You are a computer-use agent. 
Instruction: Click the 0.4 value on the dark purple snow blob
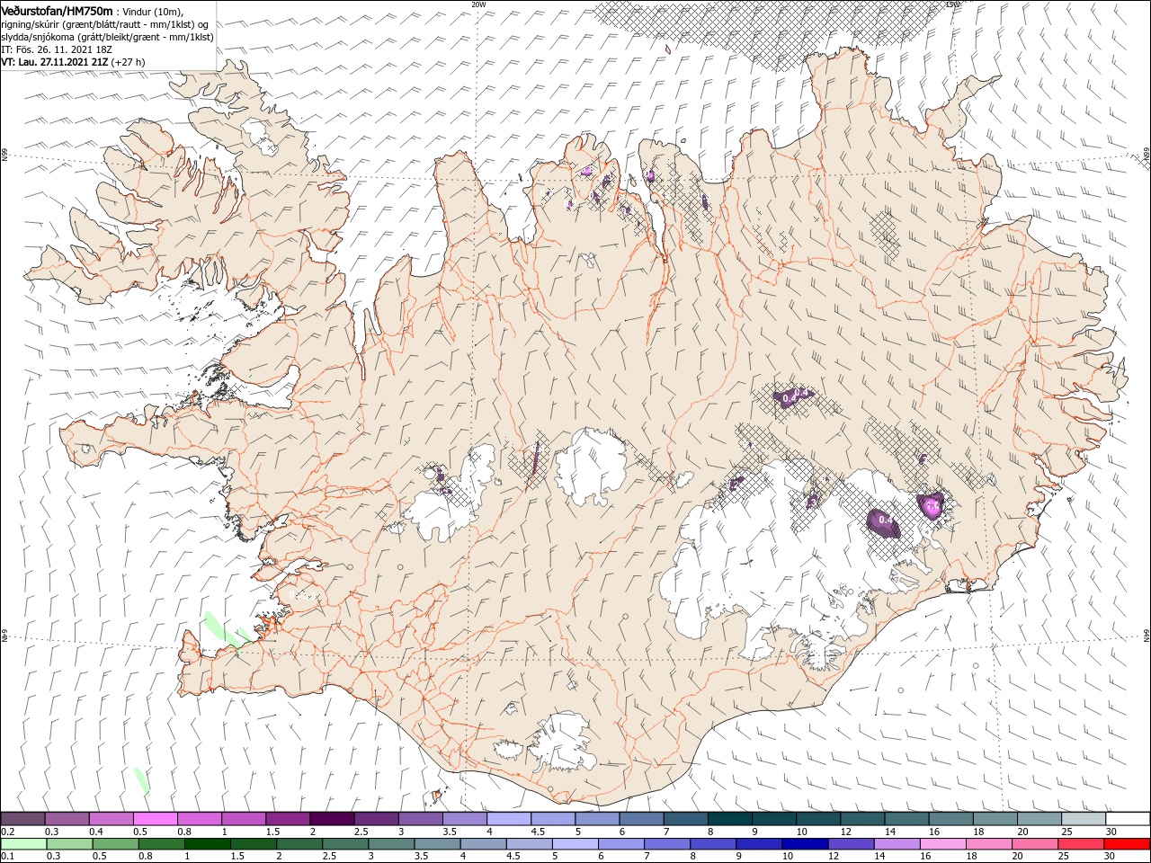tap(886, 520)
